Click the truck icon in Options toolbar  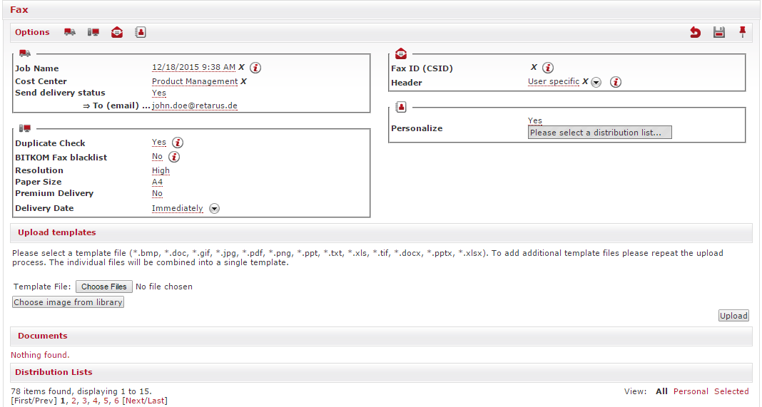tap(70, 32)
